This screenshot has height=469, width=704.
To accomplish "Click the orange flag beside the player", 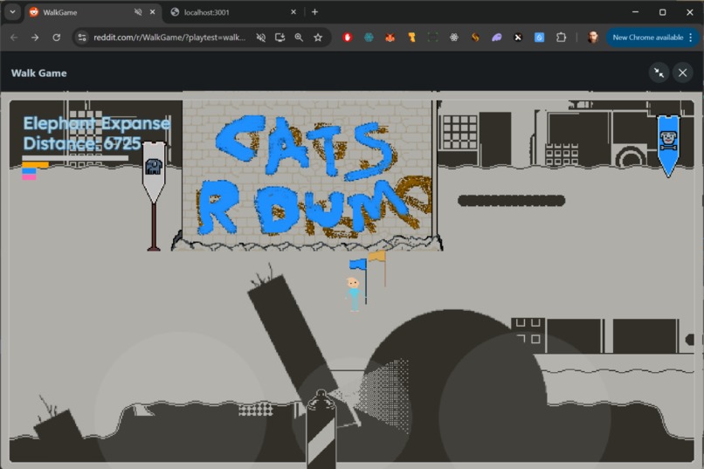I will (377, 268).
